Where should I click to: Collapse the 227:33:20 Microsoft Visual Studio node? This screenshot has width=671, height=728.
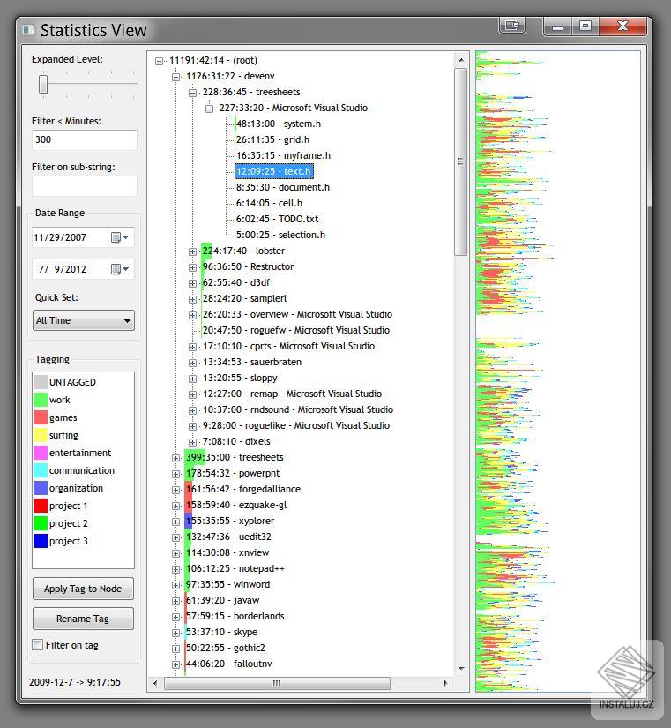[x=209, y=109]
